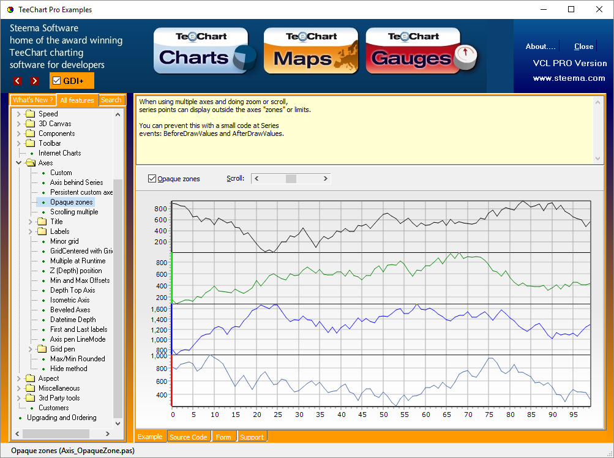Switch to the All features tab
Screen dimensions: 614x458
(x=77, y=100)
